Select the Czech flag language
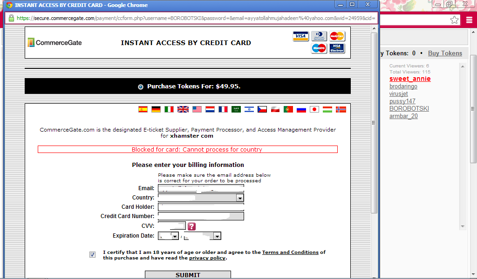This screenshot has width=477, height=279. (x=262, y=109)
